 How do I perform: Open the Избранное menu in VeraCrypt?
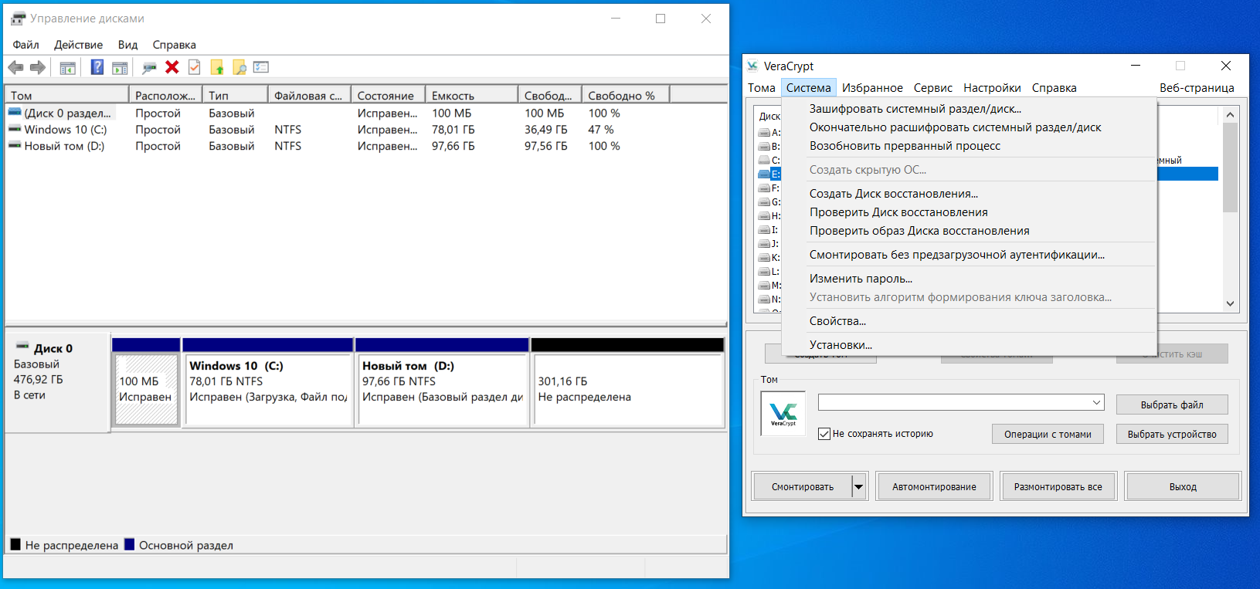(x=873, y=88)
